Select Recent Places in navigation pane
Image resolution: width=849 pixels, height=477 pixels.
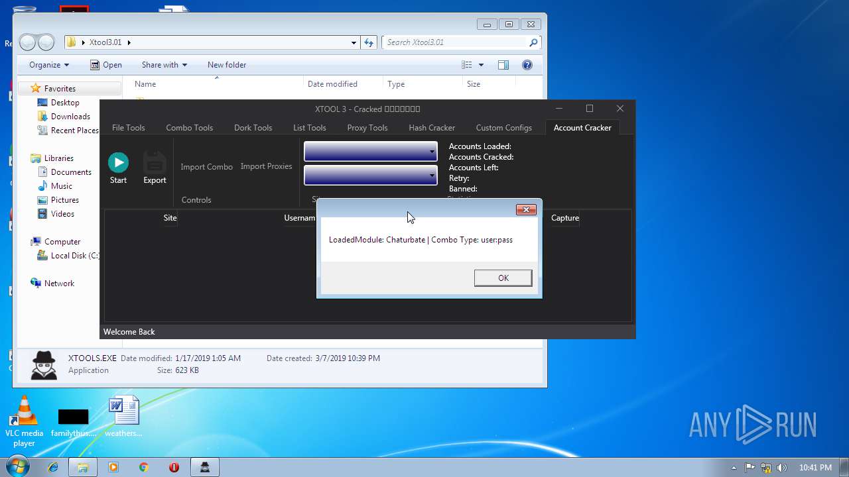coord(74,131)
